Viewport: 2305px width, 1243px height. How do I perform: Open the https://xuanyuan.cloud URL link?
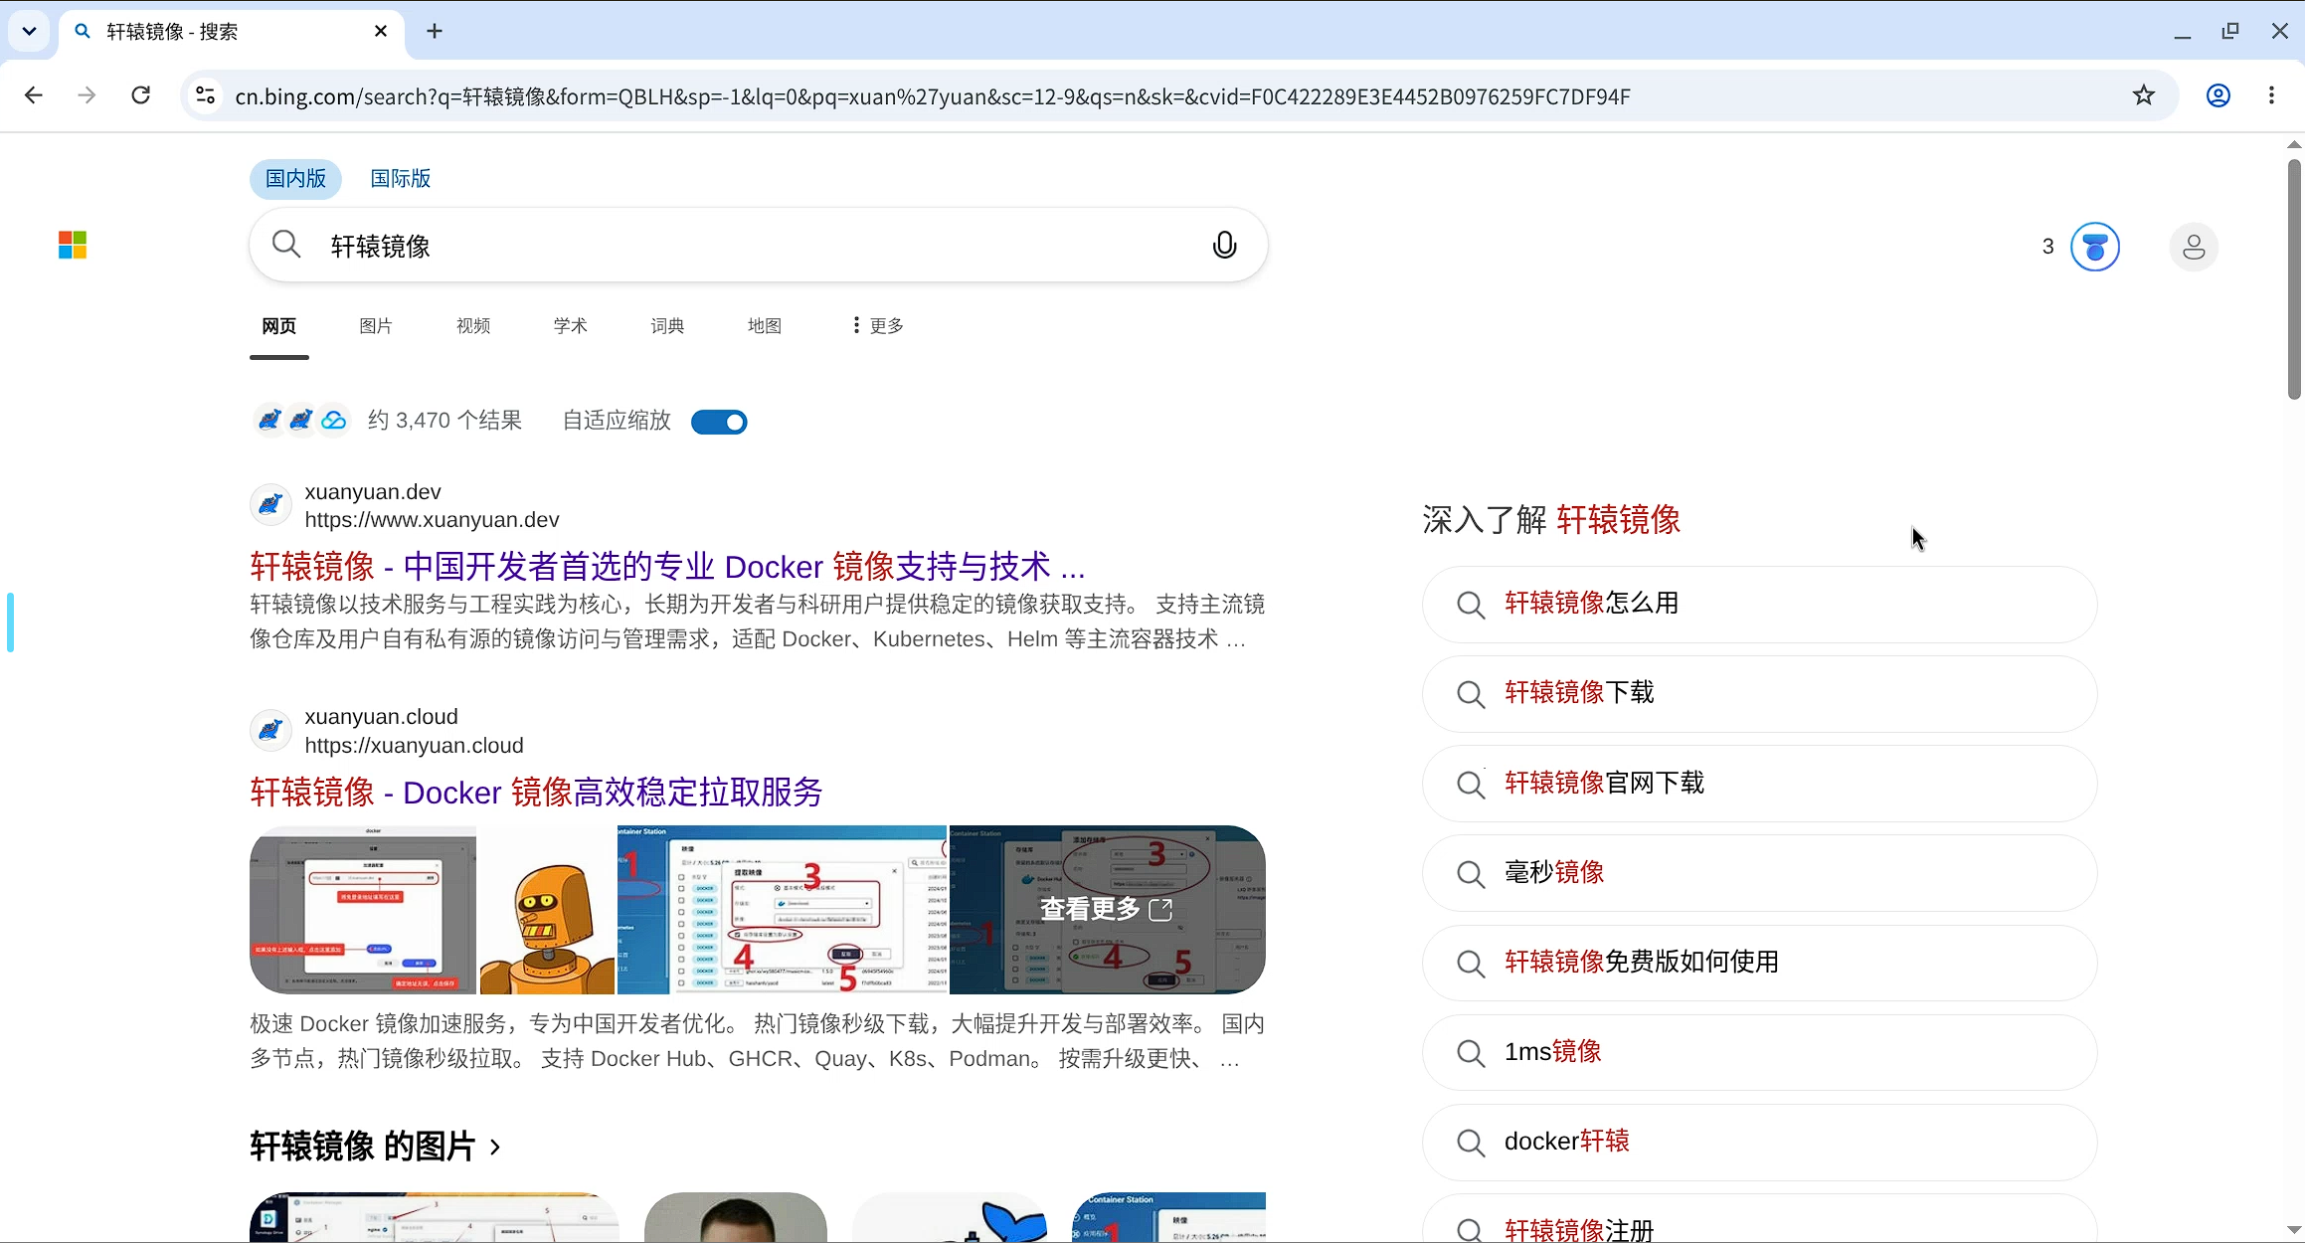click(x=414, y=746)
